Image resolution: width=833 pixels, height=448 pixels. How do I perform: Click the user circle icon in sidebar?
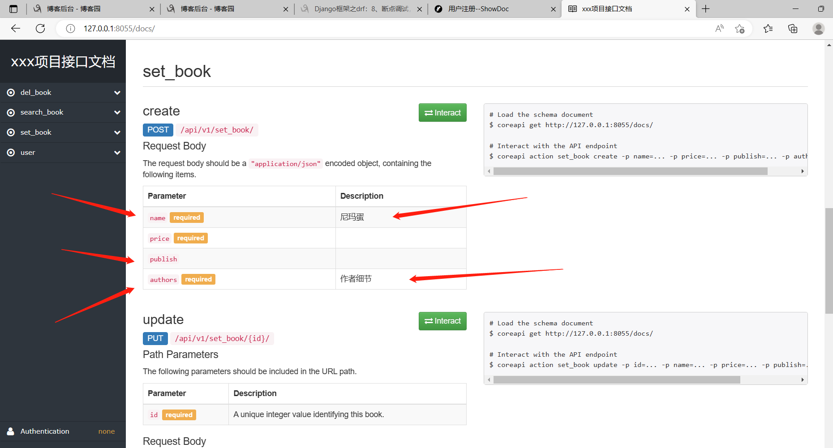(11, 153)
